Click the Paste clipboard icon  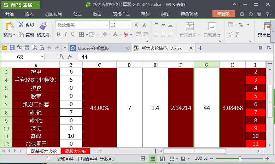[9, 26]
